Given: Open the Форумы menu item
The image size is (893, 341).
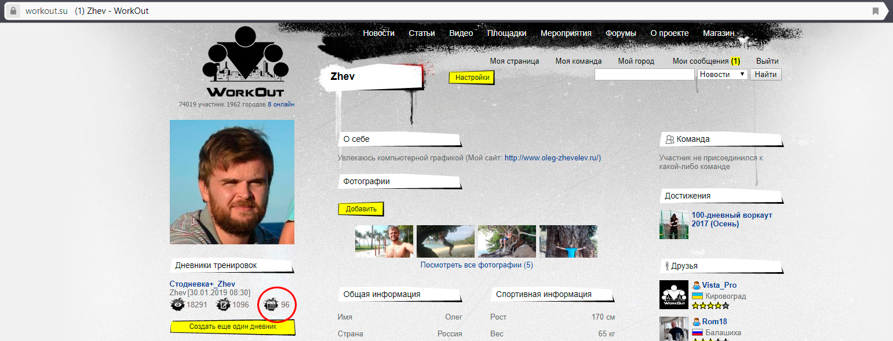Looking at the screenshot, I should click(621, 33).
